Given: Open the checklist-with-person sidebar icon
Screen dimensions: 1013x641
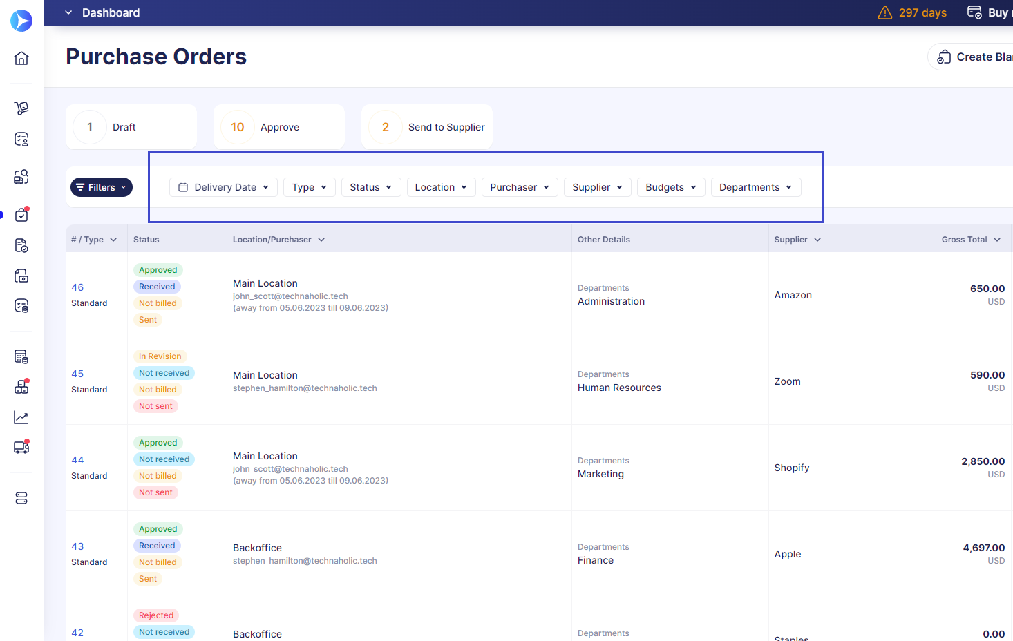Looking at the screenshot, I should tap(21, 139).
